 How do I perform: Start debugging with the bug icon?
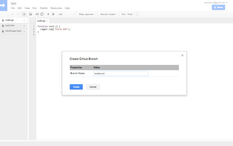pos(53,14)
